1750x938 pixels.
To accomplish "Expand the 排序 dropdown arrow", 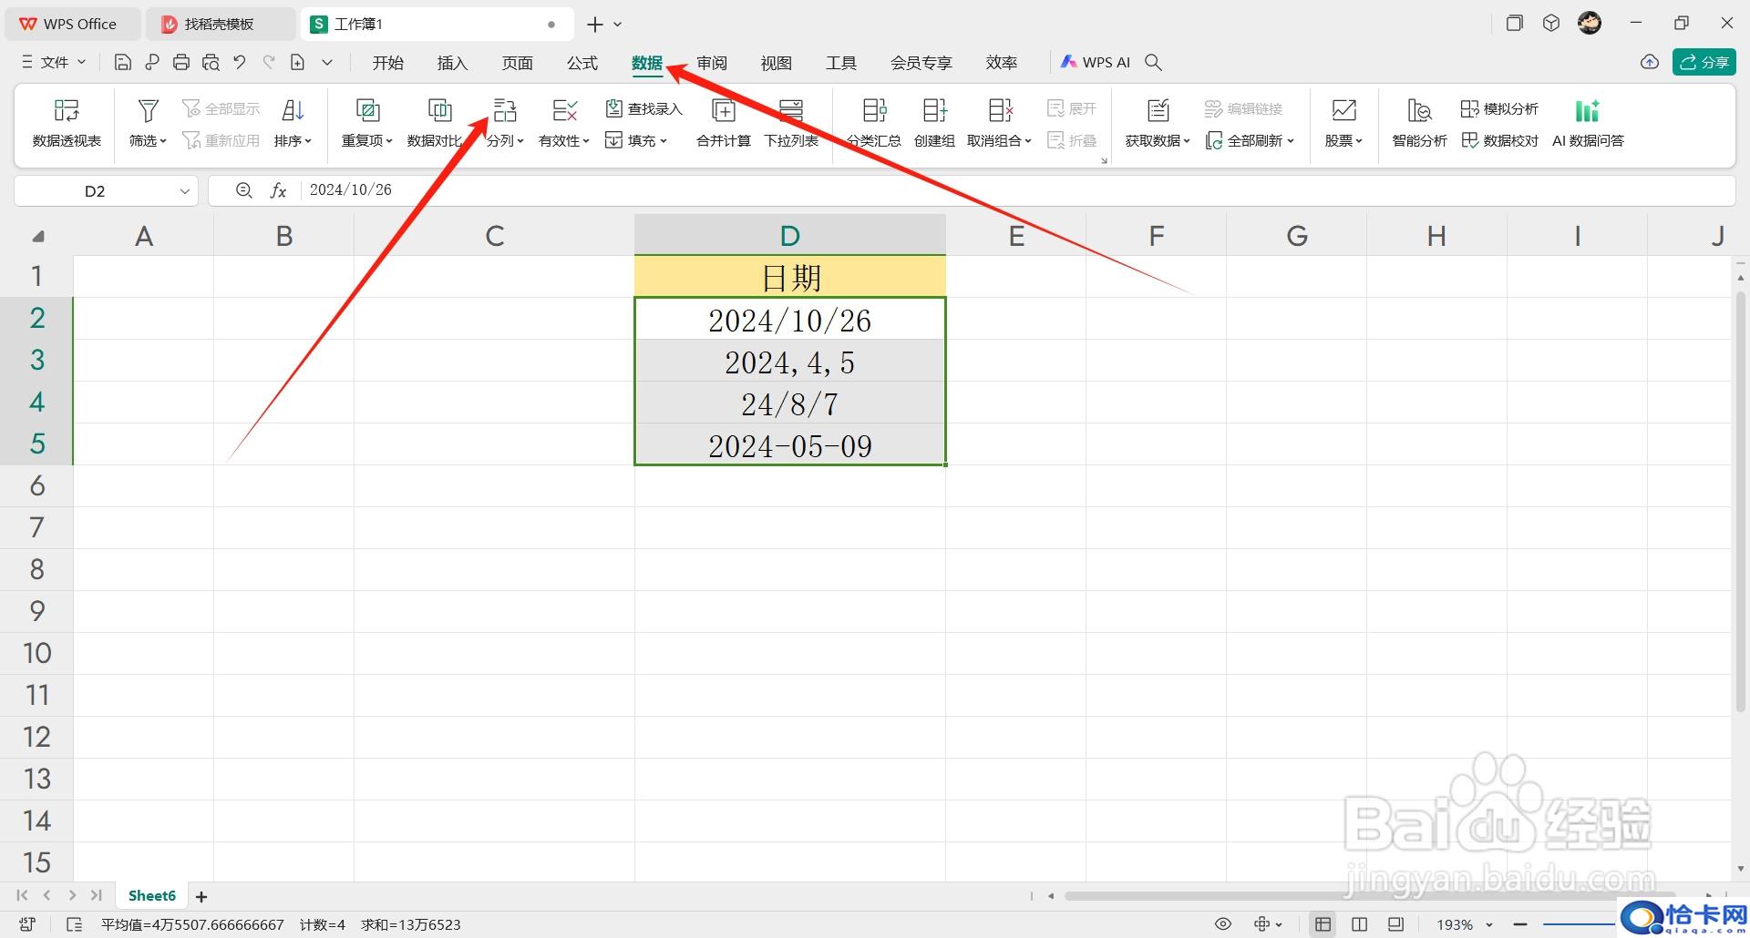I will 308,141.
